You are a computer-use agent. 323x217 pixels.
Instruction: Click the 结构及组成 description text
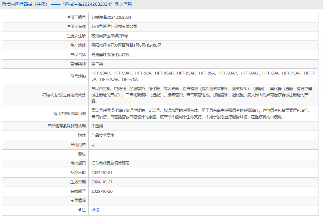[202, 95]
